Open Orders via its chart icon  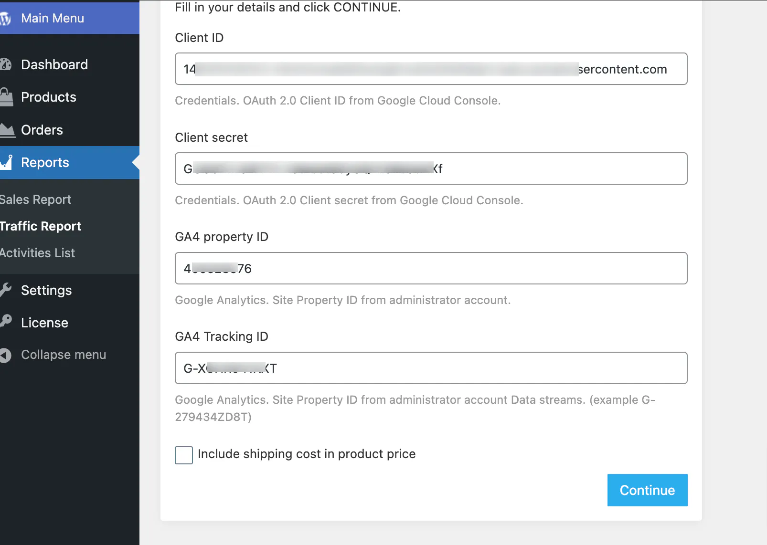pyautogui.click(x=7, y=130)
